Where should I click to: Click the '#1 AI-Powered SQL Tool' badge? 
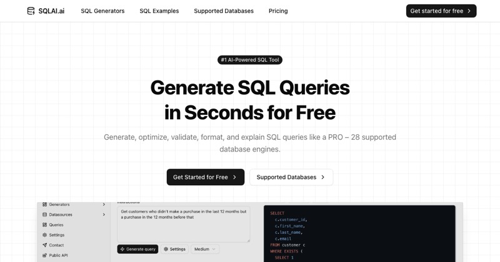tap(250, 60)
